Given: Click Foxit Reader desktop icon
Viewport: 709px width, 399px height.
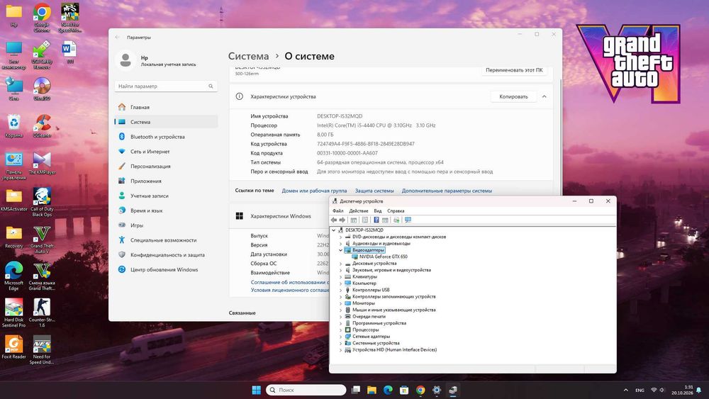Looking at the screenshot, I should pos(14,347).
